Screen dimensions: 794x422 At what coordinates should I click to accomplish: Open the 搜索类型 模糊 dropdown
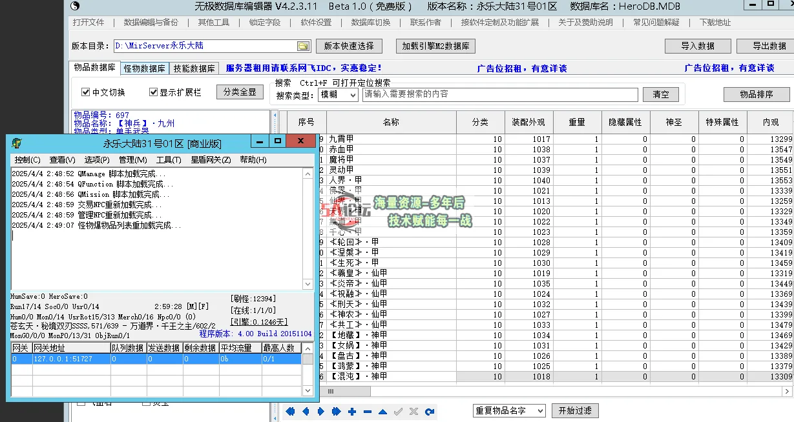(x=338, y=94)
